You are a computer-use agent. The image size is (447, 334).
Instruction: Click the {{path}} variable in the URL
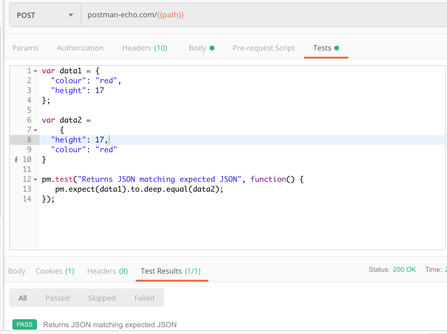pyautogui.click(x=170, y=15)
